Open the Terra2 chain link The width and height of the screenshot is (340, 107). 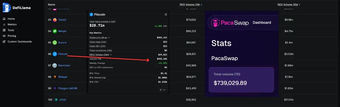[x=62, y=20]
